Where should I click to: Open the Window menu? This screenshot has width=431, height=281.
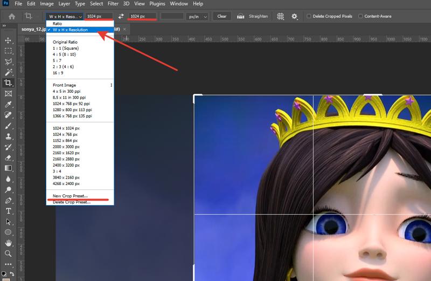tap(179, 4)
